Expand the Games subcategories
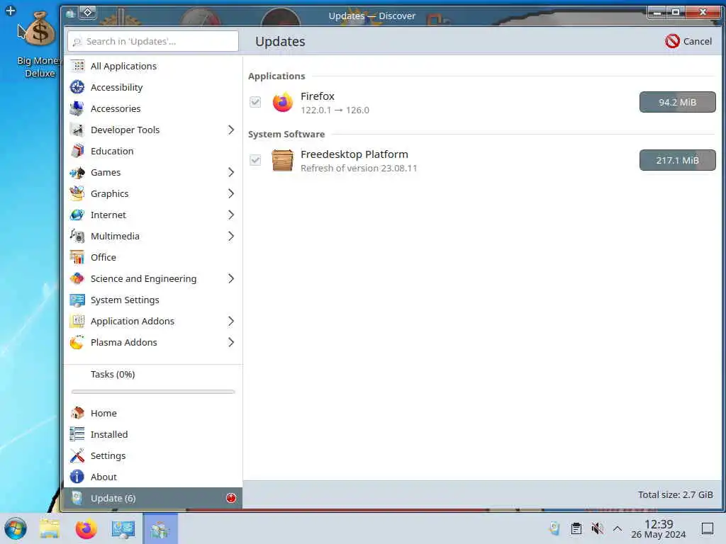Viewport: 726px width, 544px height. click(230, 173)
